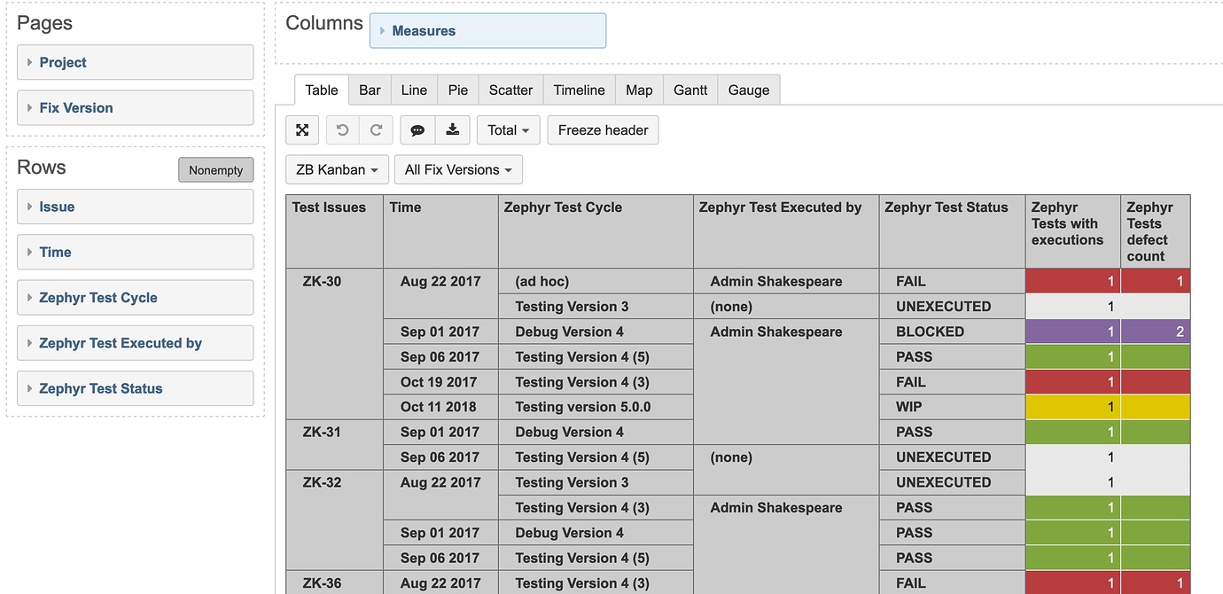The width and height of the screenshot is (1223, 594).
Task: Toggle the Nonempty option for Rows
Action: 215,169
